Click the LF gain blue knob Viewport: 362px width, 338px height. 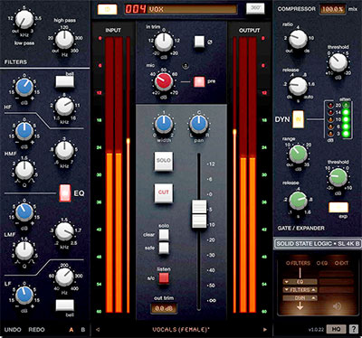point(24,296)
